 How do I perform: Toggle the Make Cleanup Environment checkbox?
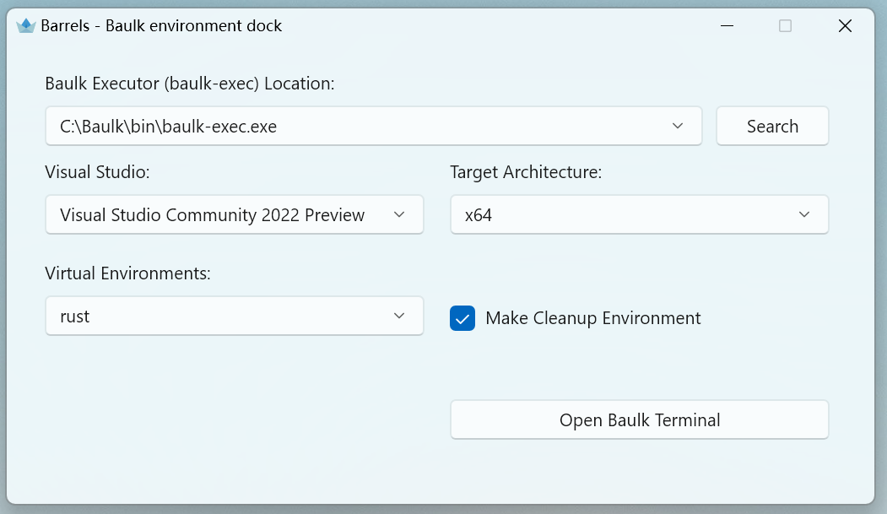[x=462, y=318]
